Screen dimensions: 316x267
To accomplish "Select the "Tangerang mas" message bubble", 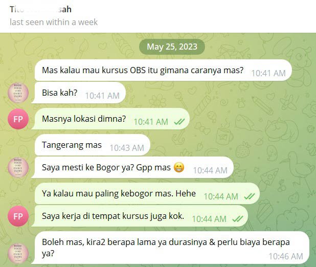I will click(x=93, y=145).
